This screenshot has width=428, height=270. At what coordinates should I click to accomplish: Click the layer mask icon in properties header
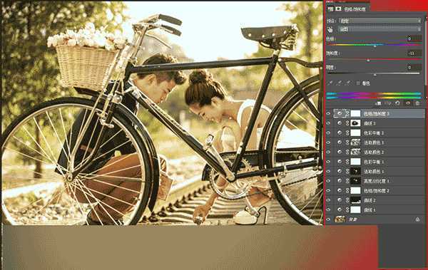338,9
